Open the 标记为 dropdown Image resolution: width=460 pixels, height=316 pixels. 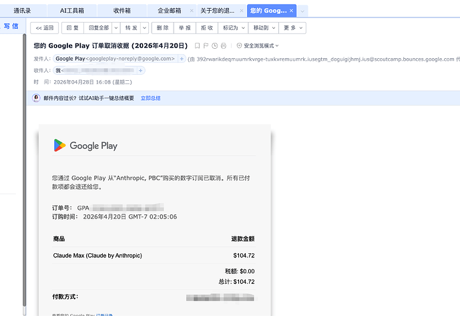coord(234,28)
